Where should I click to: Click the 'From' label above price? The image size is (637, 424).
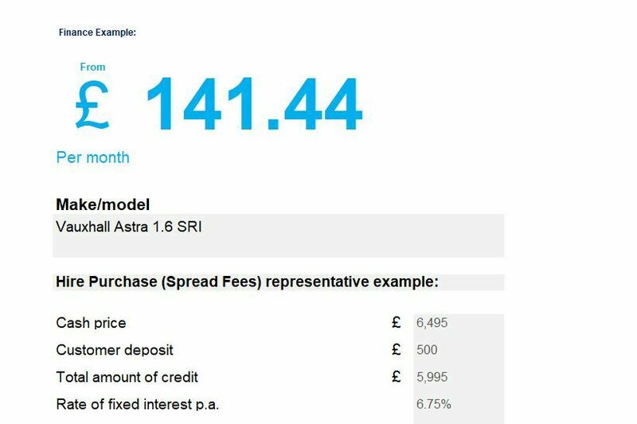(x=92, y=67)
